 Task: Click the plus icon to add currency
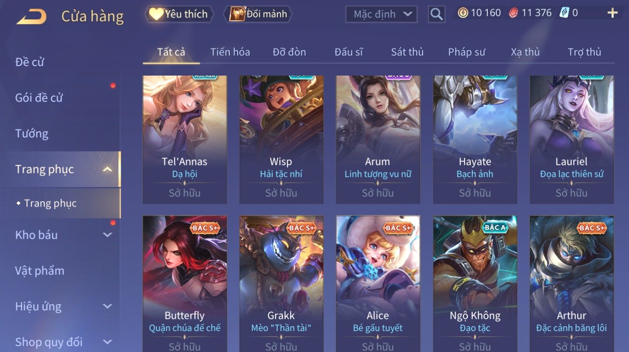[x=612, y=13]
